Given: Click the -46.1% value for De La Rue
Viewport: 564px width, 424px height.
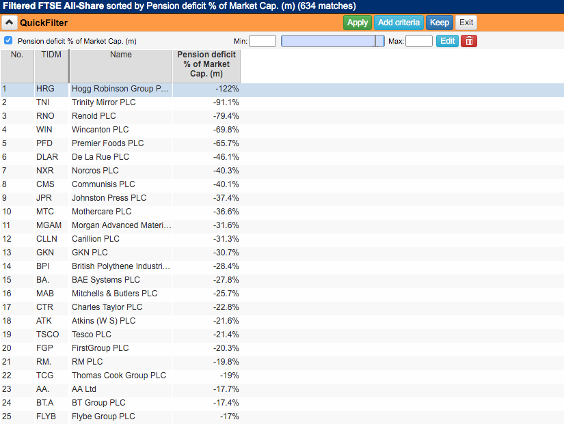Looking at the screenshot, I should tap(226, 157).
